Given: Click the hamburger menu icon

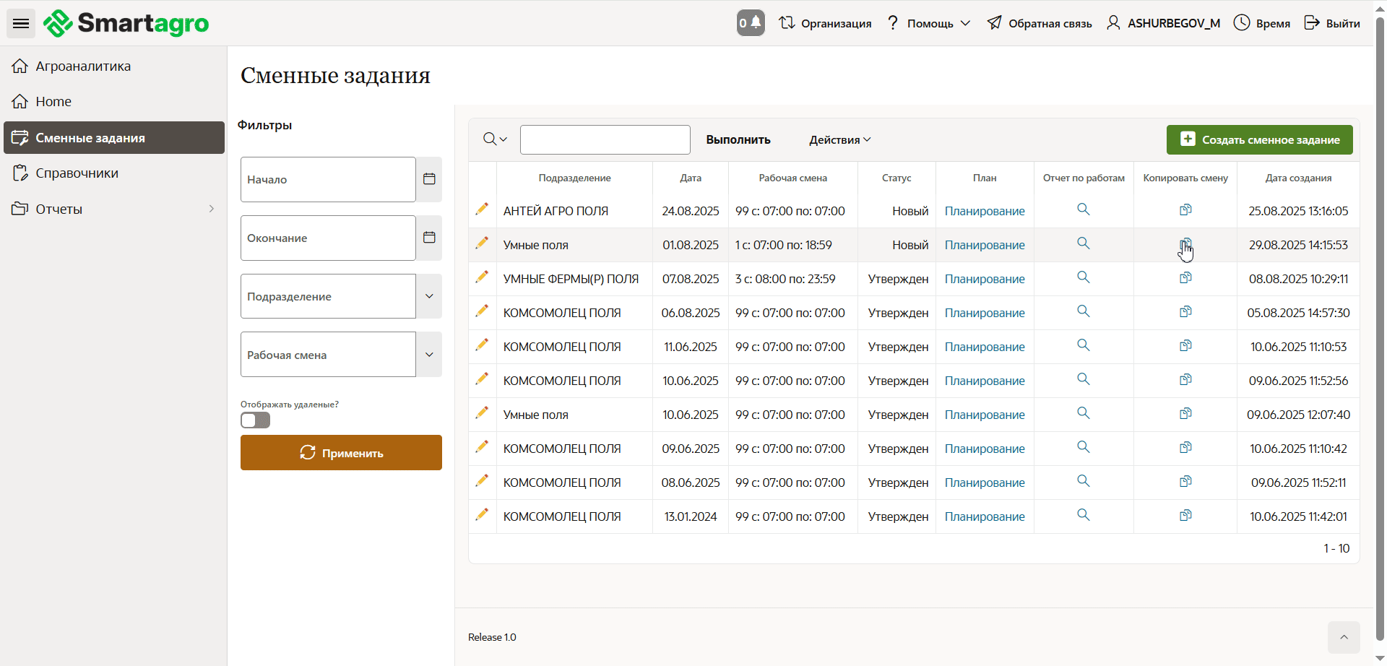Looking at the screenshot, I should 21,24.
